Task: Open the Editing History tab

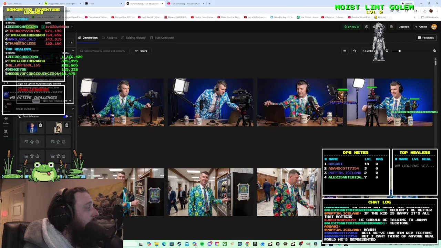Action: pyautogui.click(x=133, y=38)
